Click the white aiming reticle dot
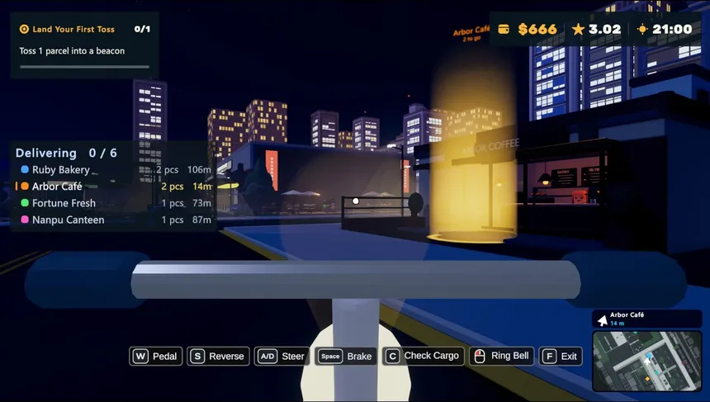Image resolution: width=710 pixels, height=402 pixels. [x=356, y=201]
